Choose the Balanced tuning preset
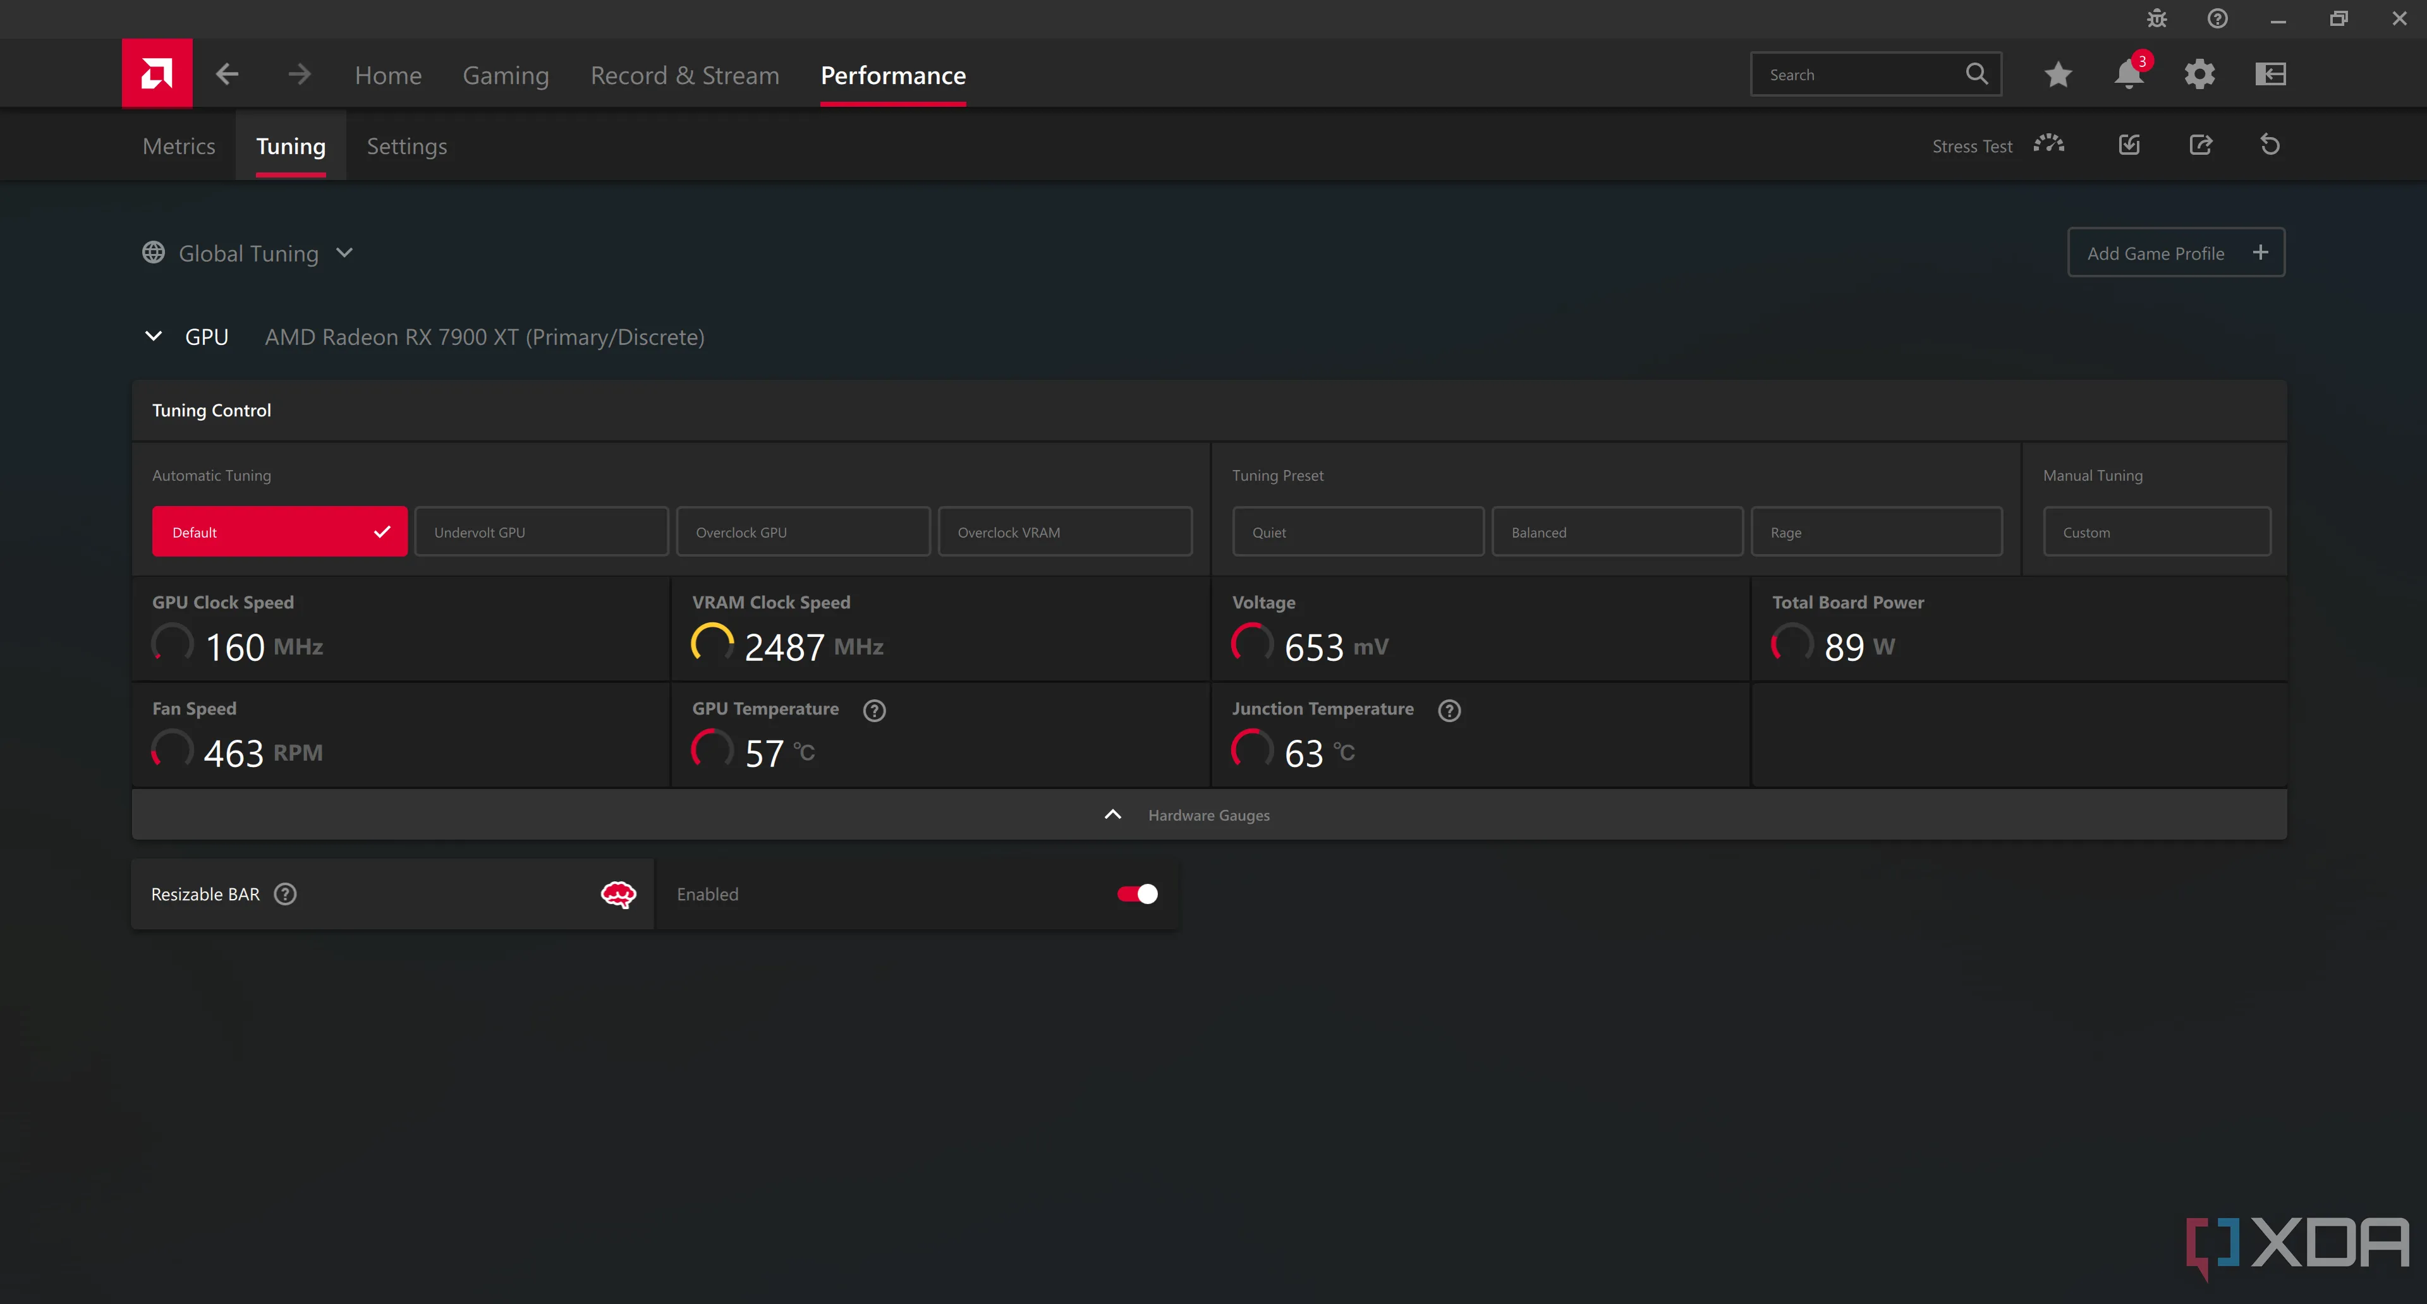2427x1304 pixels. point(1618,532)
